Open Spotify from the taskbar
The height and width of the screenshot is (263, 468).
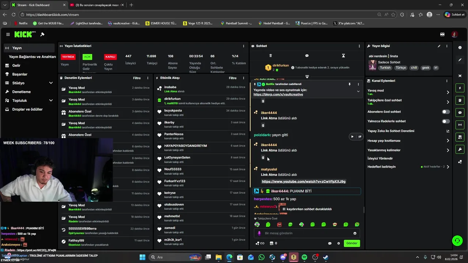[x=304, y=257]
